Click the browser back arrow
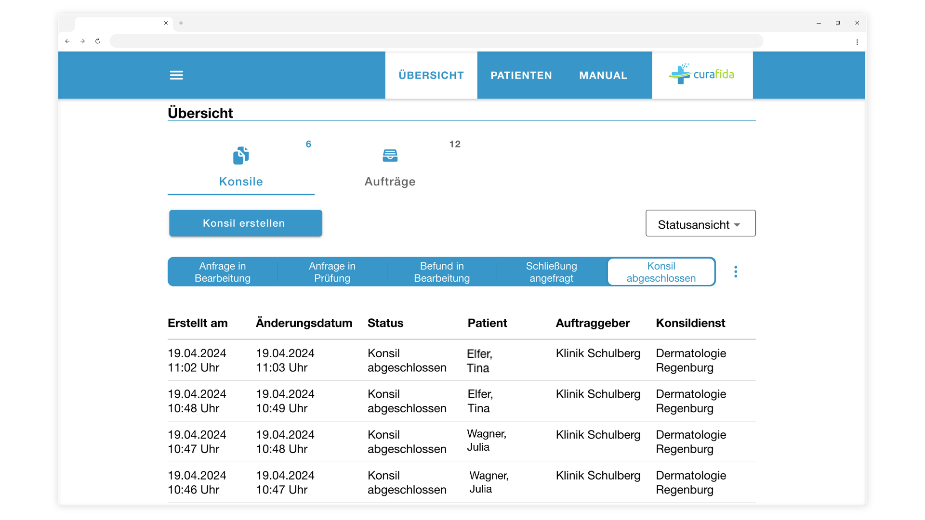 click(x=67, y=41)
